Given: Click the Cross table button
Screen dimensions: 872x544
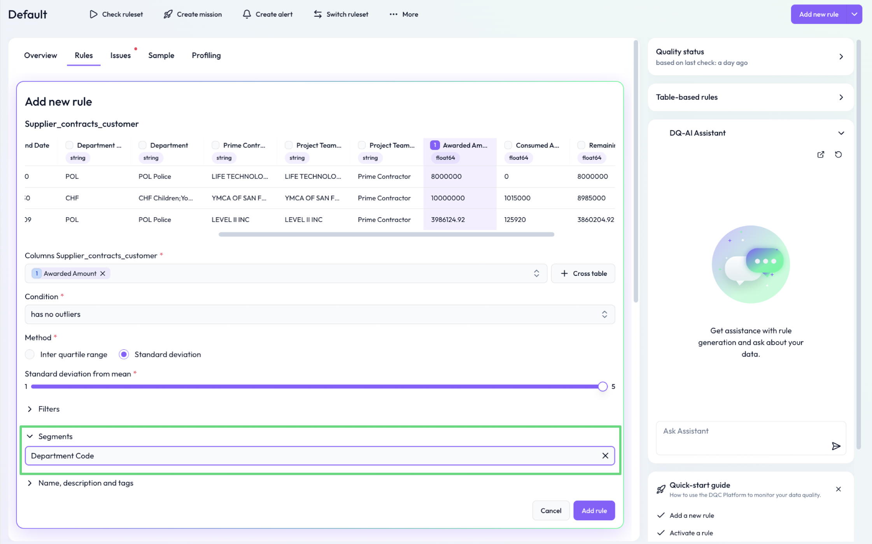Looking at the screenshot, I should pyautogui.click(x=583, y=274).
